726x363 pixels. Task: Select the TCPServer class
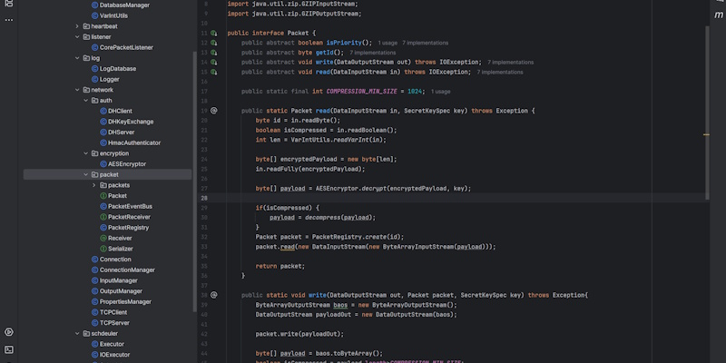(114, 323)
